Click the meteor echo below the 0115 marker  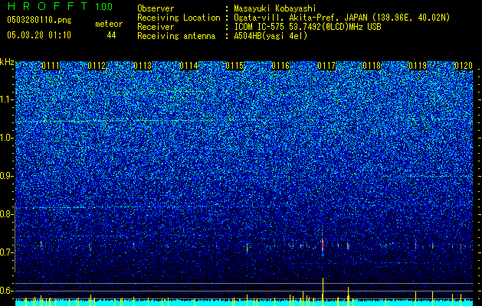pyautogui.click(x=247, y=247)
